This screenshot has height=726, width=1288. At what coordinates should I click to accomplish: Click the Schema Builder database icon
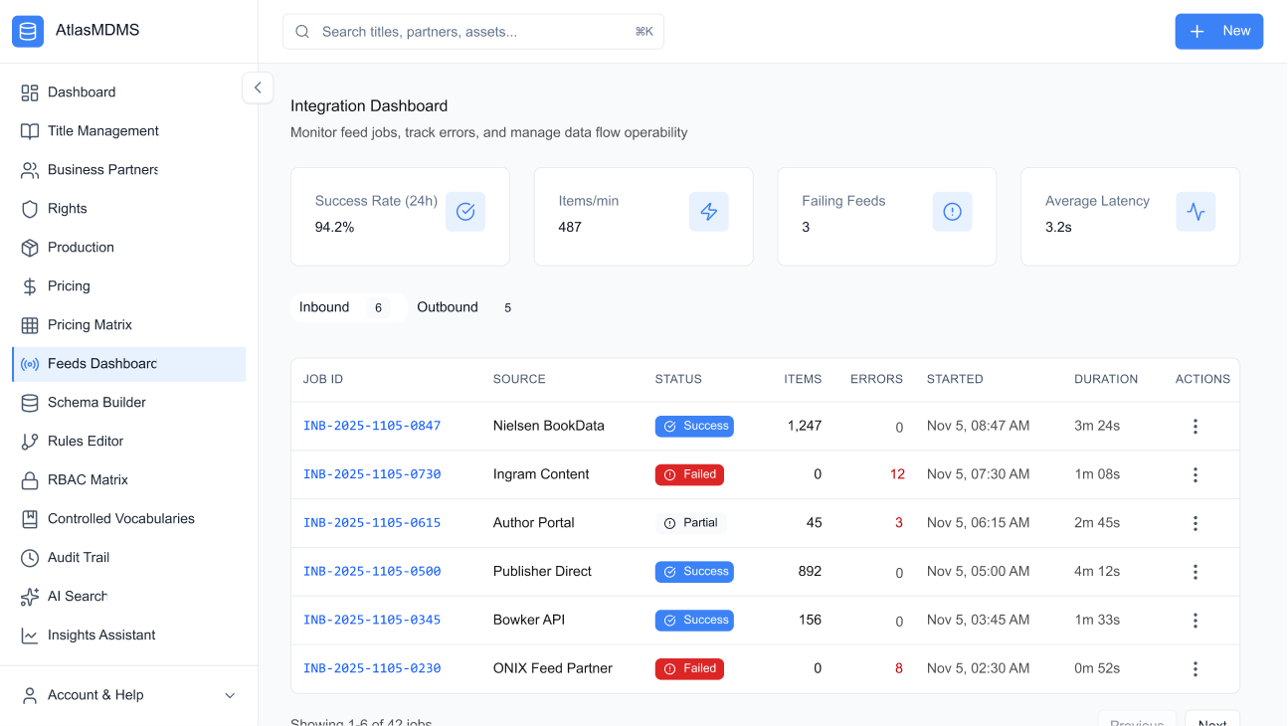30,403
